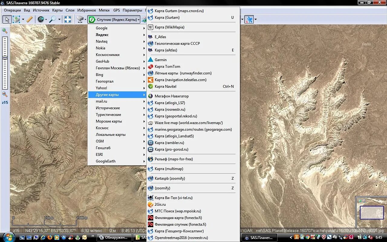Switch to the Обнаружен... taskbar window
387x242 pixels.
(x=115, y=237)
